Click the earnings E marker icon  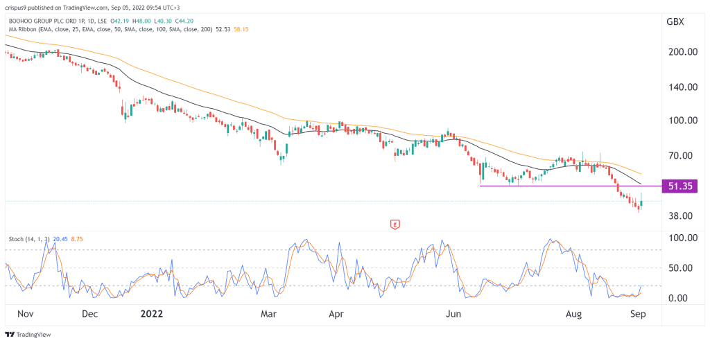396,224
